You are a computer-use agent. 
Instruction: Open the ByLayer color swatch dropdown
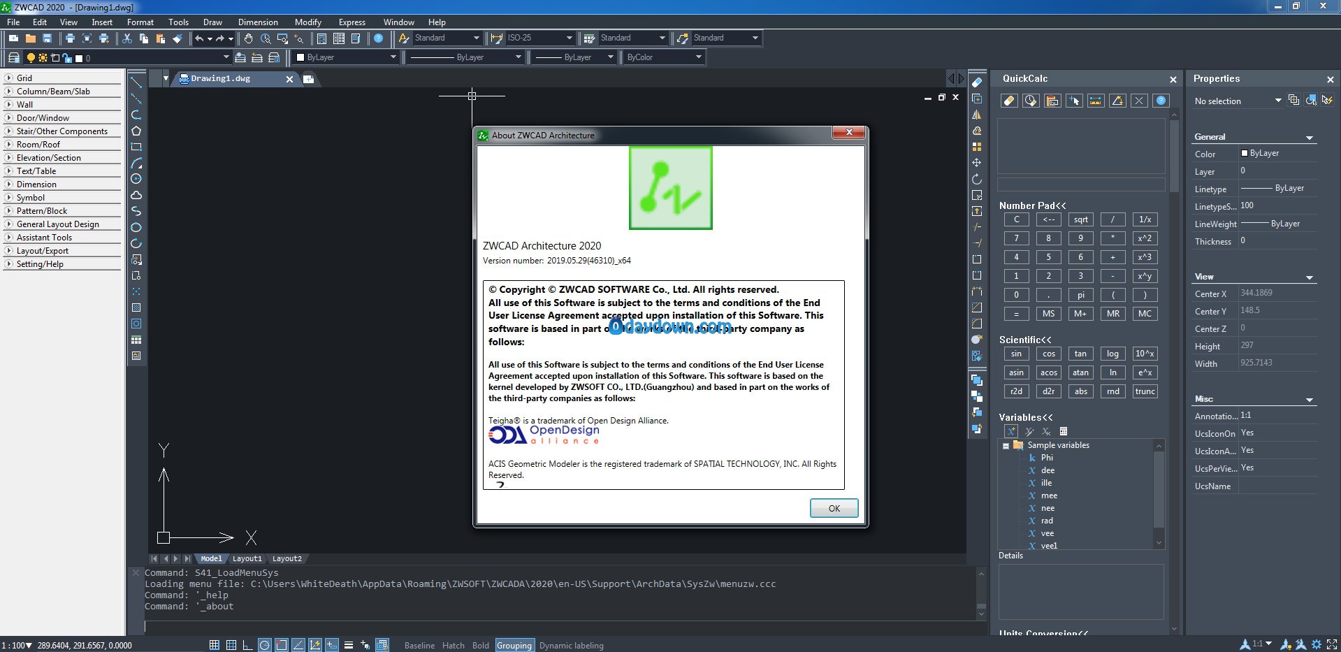click(x=346, y=57)
